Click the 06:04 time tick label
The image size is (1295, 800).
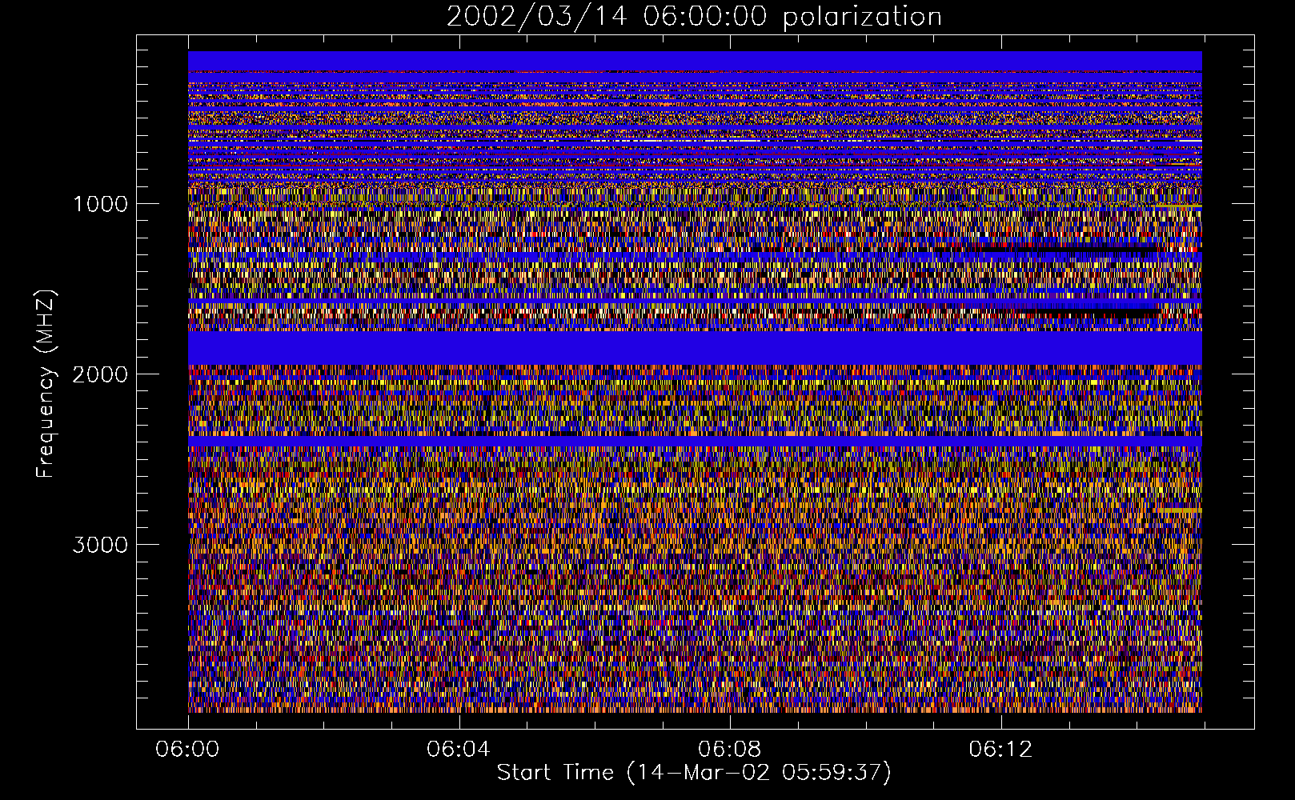[459, 750]
